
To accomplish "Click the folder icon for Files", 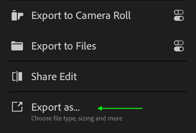I will click(17, 46).
